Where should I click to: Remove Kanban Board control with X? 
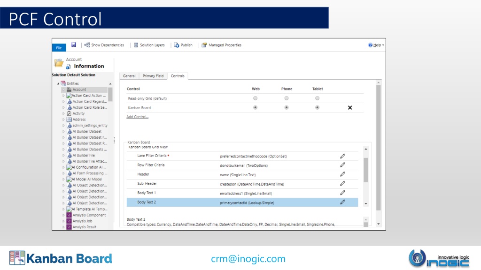[x=349, y=108]
